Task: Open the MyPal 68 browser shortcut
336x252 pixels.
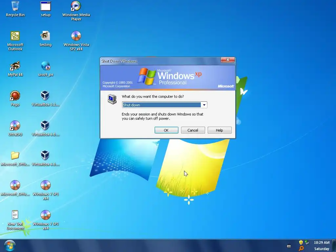Action: (15, 69)
